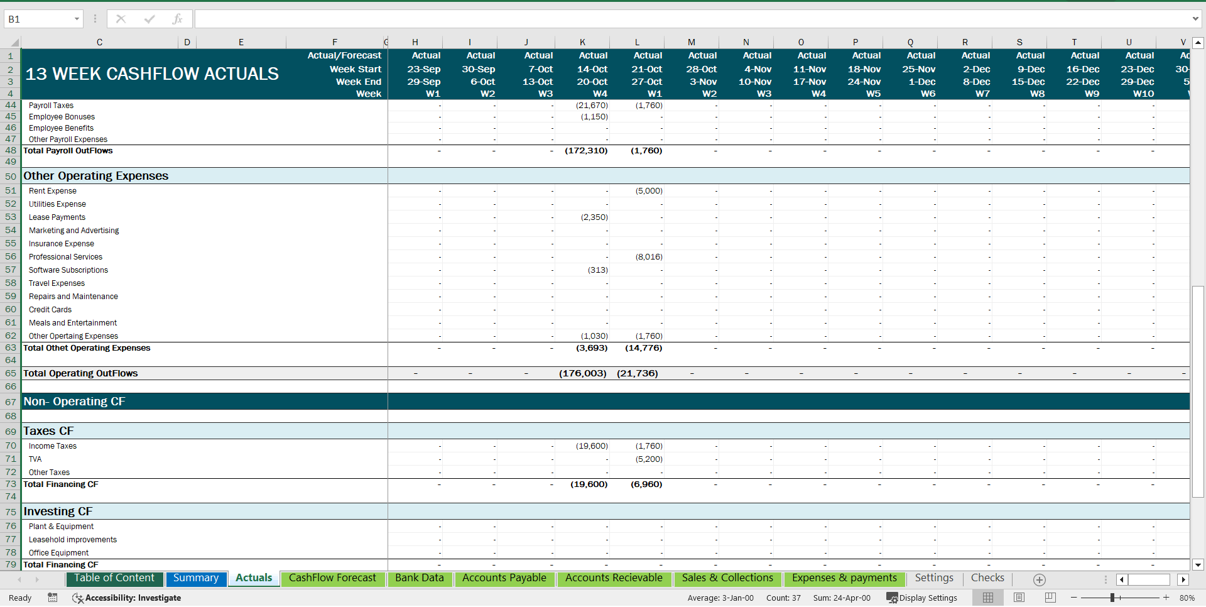
Task: Click the next sheet tab navigation arrow
Action: (x=37, y=579)
